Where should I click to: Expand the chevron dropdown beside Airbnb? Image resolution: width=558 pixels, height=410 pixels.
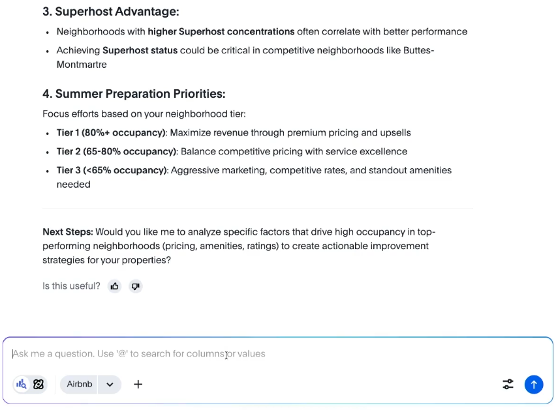click(x=110, y=384)
